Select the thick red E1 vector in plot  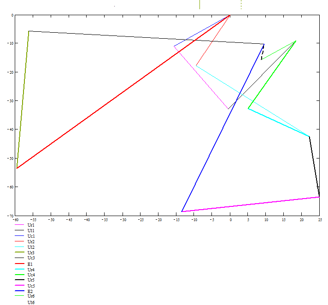click(123, 92)
